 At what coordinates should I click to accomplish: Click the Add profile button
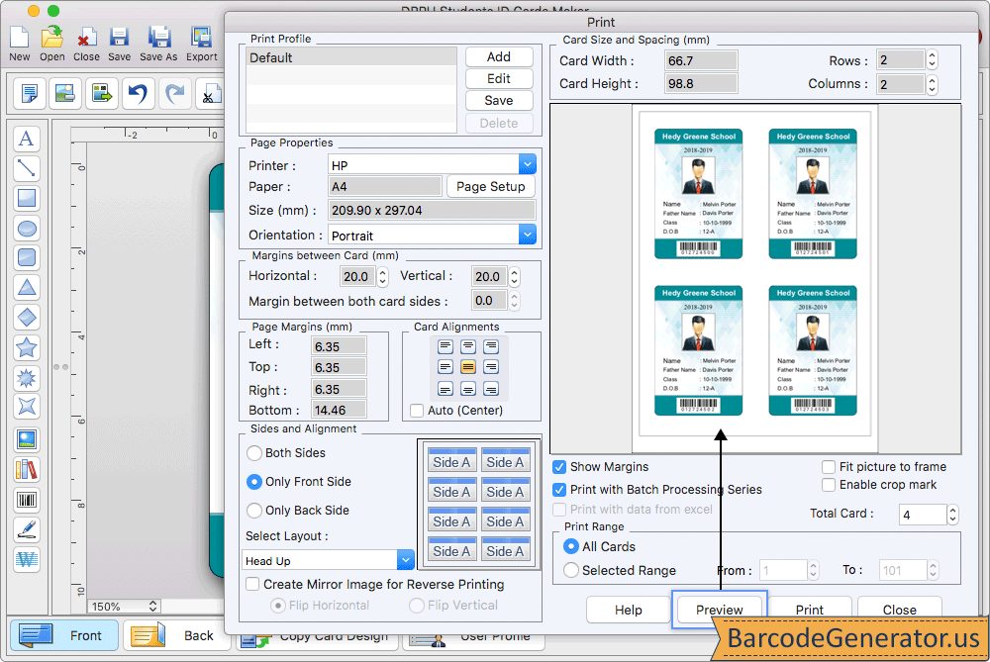pos(499,56)
